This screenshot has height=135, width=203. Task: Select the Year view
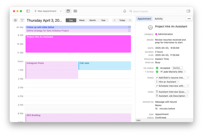(103, 20)
